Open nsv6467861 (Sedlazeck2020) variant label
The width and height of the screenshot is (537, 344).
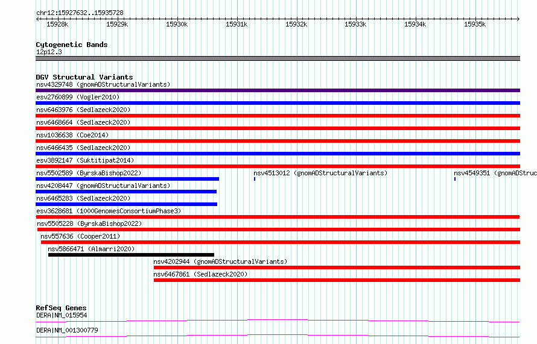200,274
